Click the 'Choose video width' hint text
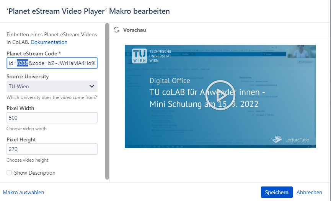This screenshot has width=331, height=201. (x=27, y=129)
